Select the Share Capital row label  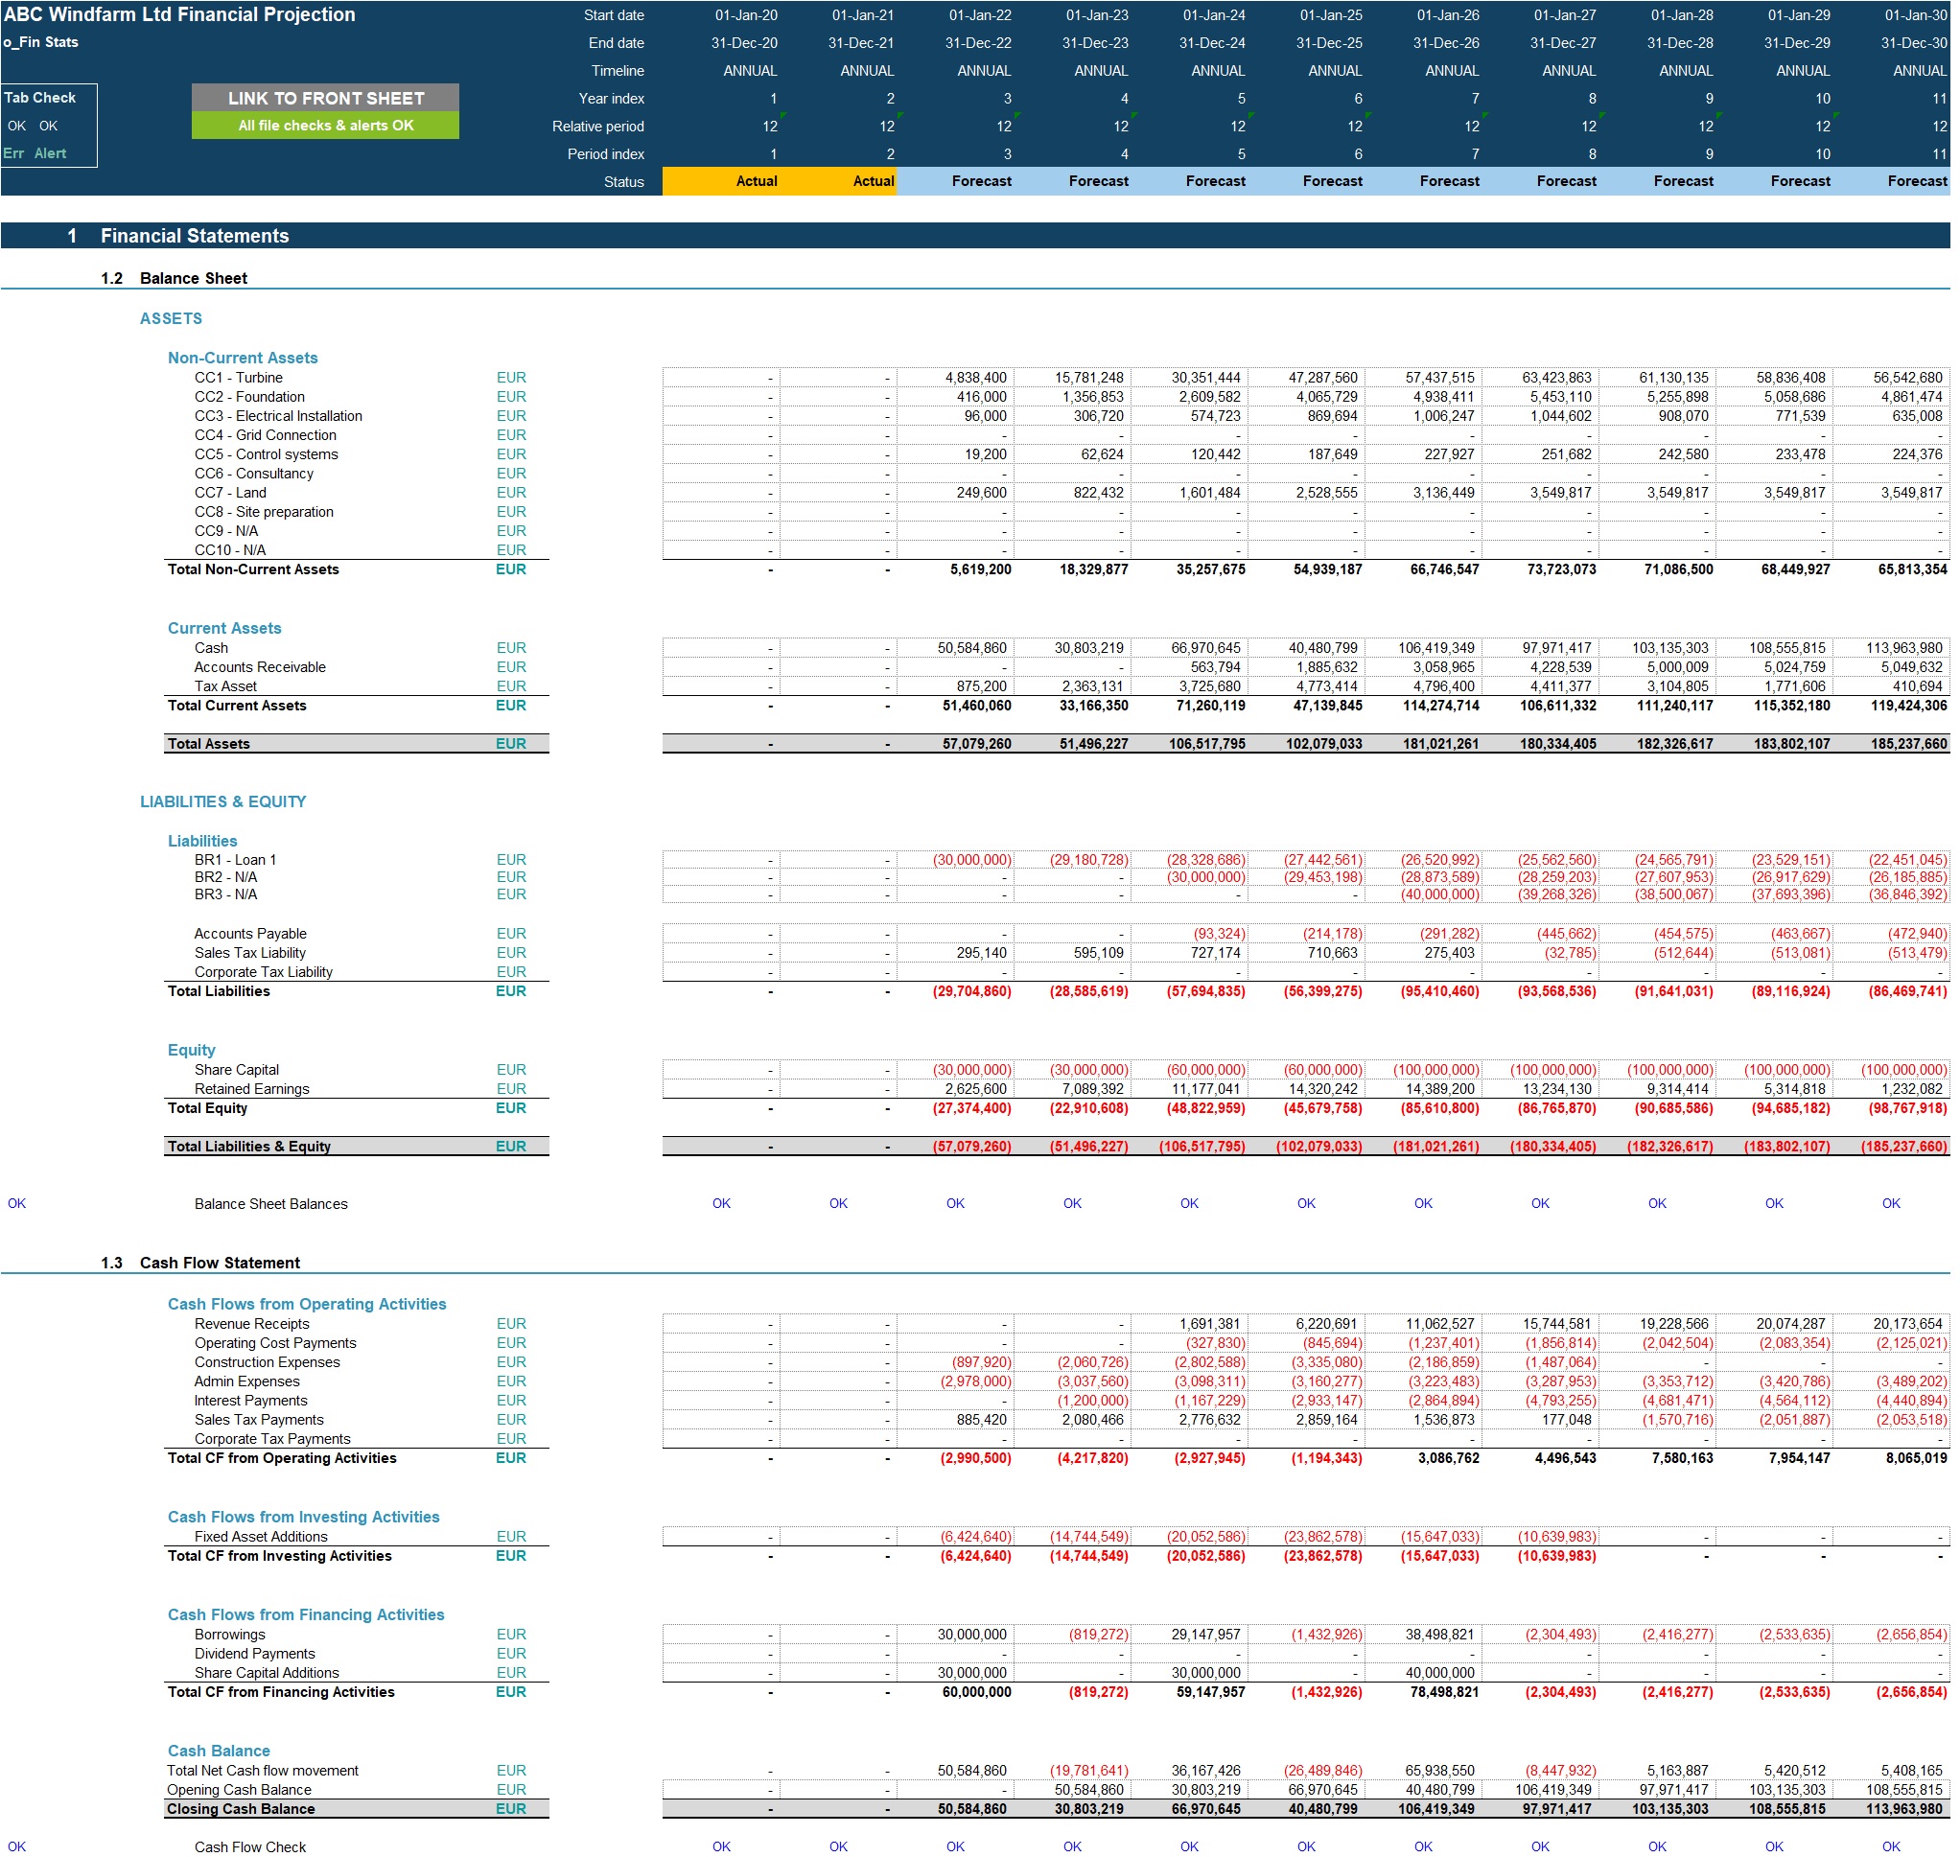pyautogui.click(x=237, y=1070)
